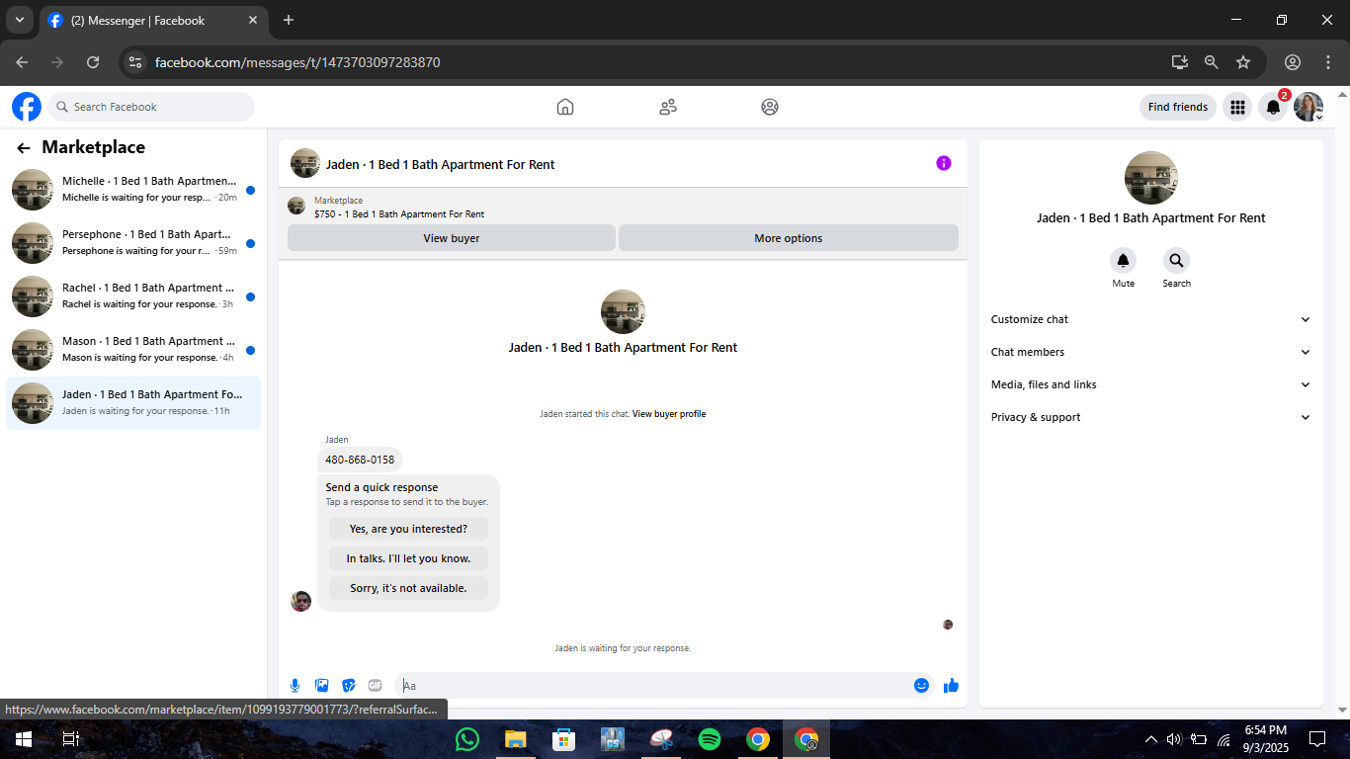Open Chrome tab search dropdown
Viewport: 1350px width, 759px height.
pyautogui.click(x=19, y=20)
